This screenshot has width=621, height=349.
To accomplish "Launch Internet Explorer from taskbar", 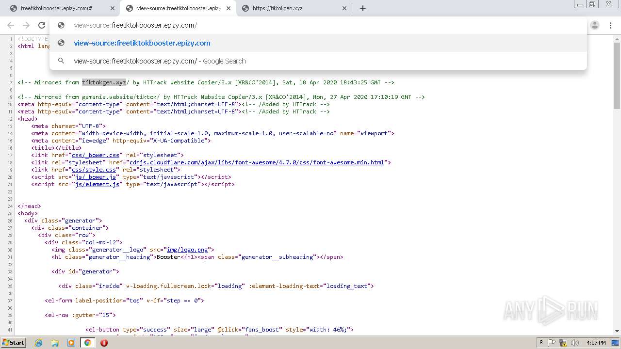I will pyautogui.click(x=39, y=343).
